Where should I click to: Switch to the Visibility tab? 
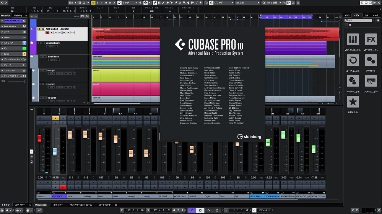point(18,15)
